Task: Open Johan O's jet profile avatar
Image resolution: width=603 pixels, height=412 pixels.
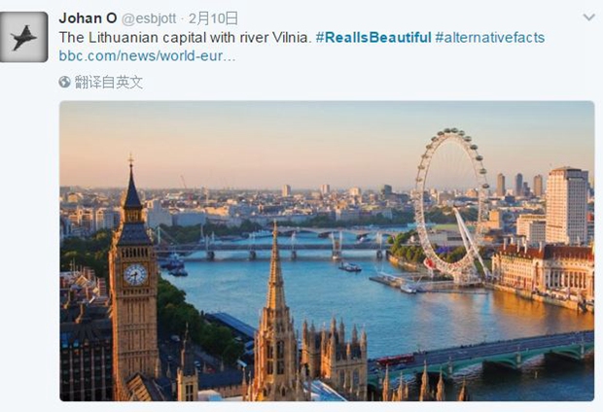Action: pyautogui.click(x=24, y=37)
